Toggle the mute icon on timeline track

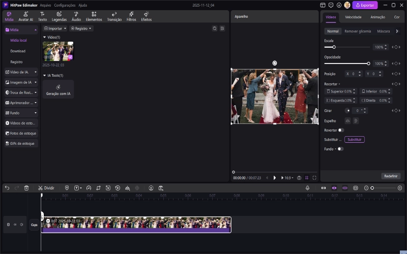click(x=21, y=225)
